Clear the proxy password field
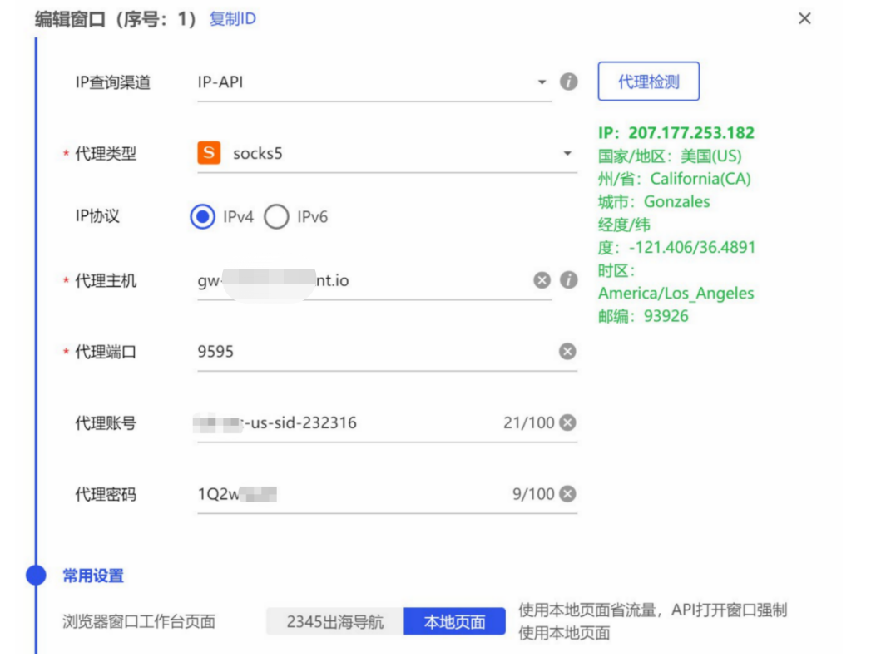 point(567,493)
